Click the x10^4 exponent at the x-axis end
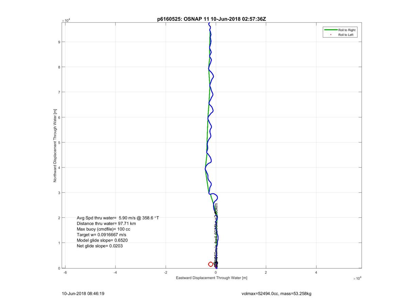This screenshot has width=409, height=302. click(x=357, y=278)
